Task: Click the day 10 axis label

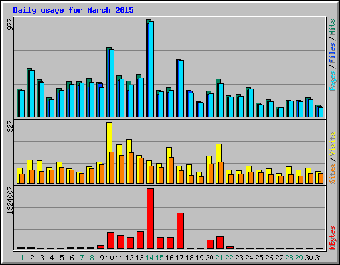Action: [110, 258]
